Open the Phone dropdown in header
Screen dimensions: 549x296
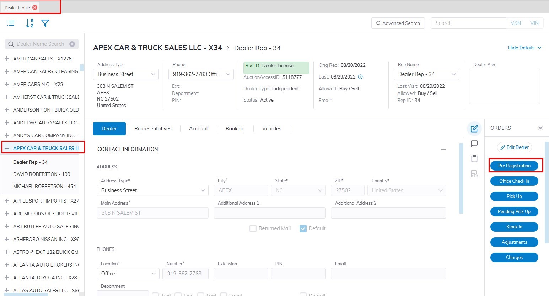(x=201, y=74)
